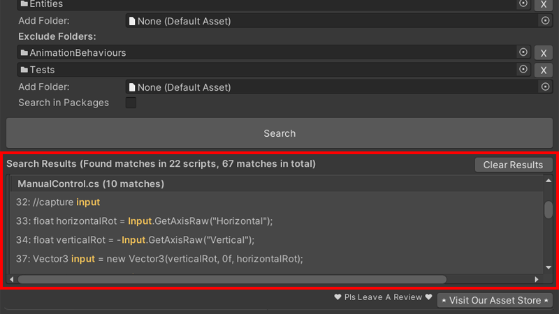Viewport: 559px width, 314px height.
Task: Open line 32 capture input match
Action: point(58,202)
